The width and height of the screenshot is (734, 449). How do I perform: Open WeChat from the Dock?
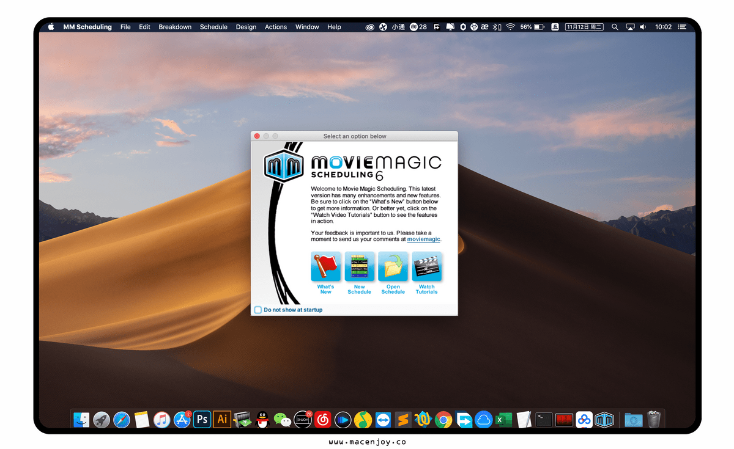[283, 419]
